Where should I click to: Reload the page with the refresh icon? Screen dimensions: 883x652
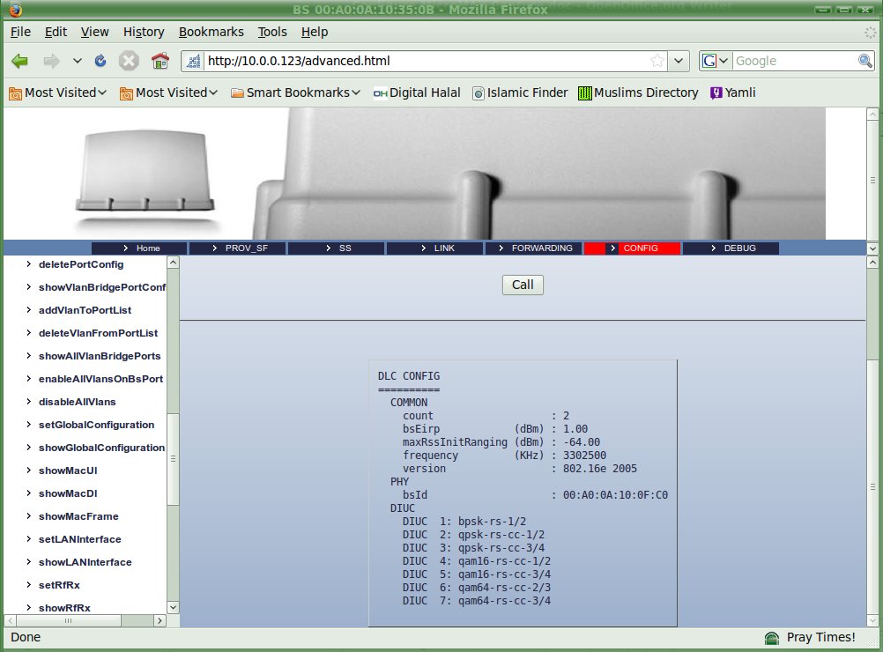(x=100, y=61)
